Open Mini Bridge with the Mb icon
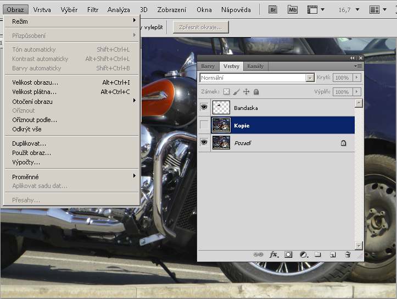397x299 pixels. (x=293, y=9)
